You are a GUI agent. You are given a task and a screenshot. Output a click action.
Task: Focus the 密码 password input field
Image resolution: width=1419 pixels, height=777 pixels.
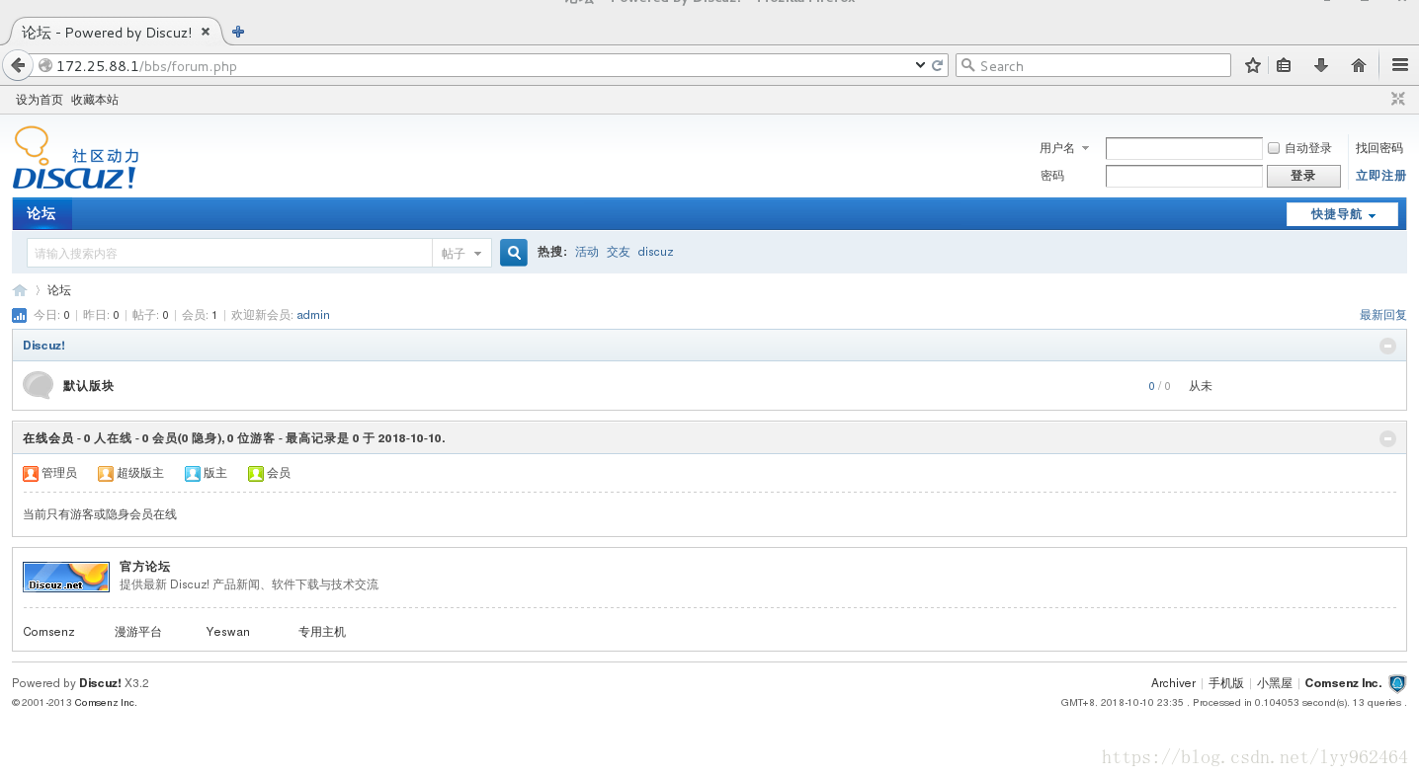pyautogui.click(x=1184, y=176)
